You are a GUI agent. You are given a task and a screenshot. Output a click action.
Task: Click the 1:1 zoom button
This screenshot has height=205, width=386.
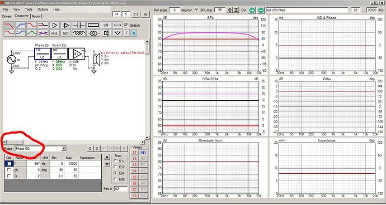(135, 14)
